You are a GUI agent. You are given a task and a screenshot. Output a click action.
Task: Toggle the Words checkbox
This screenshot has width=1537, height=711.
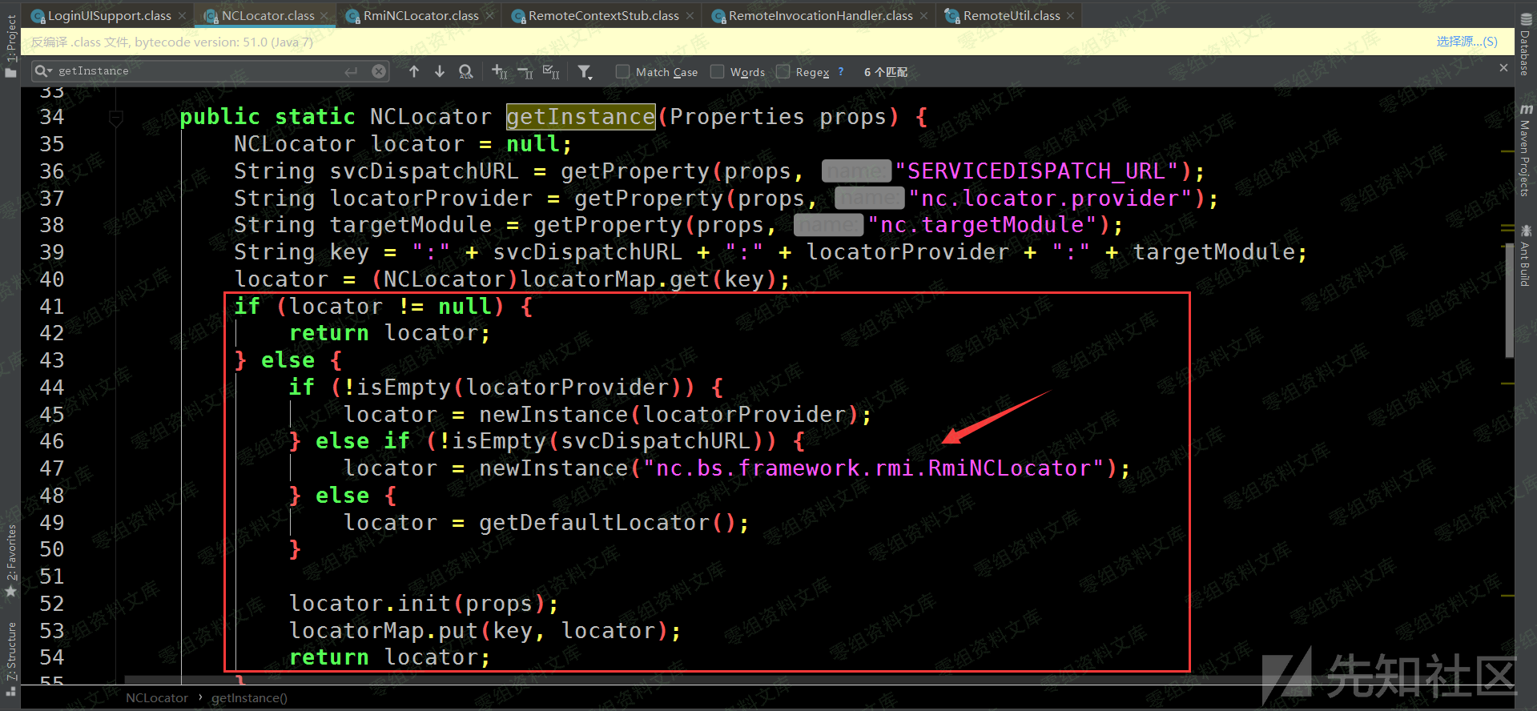pyautogui.click(x=718, y=72)
